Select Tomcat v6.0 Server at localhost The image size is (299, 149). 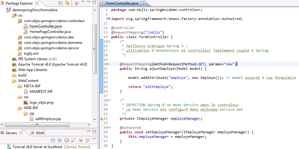pyautogui.click(x=49, y=147)
